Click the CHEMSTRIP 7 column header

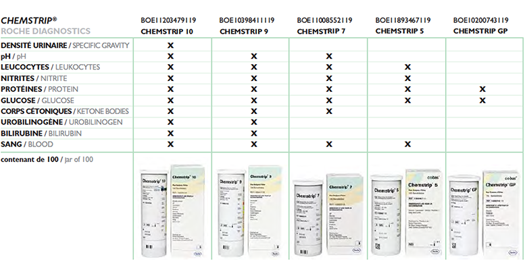pos(321,32)
